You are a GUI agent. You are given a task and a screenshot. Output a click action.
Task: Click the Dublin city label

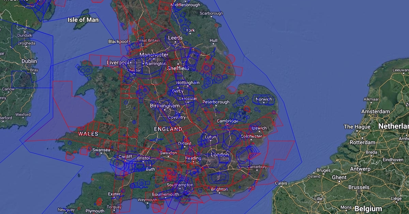pyautogui.click(x=29, y=61)
